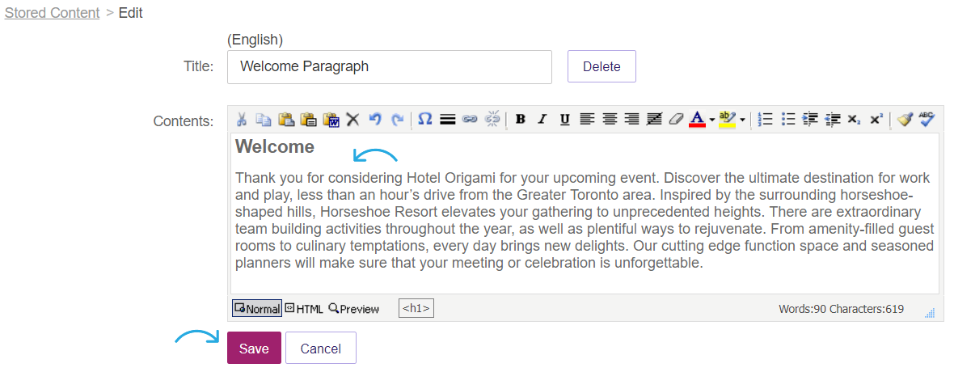
Task: Run the ABC spell check
Action: click(927, 119)
